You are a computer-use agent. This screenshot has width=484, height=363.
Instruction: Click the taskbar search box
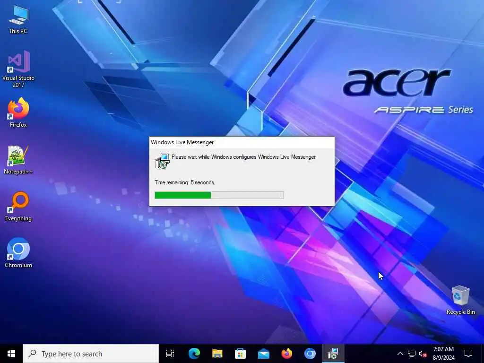91,354
